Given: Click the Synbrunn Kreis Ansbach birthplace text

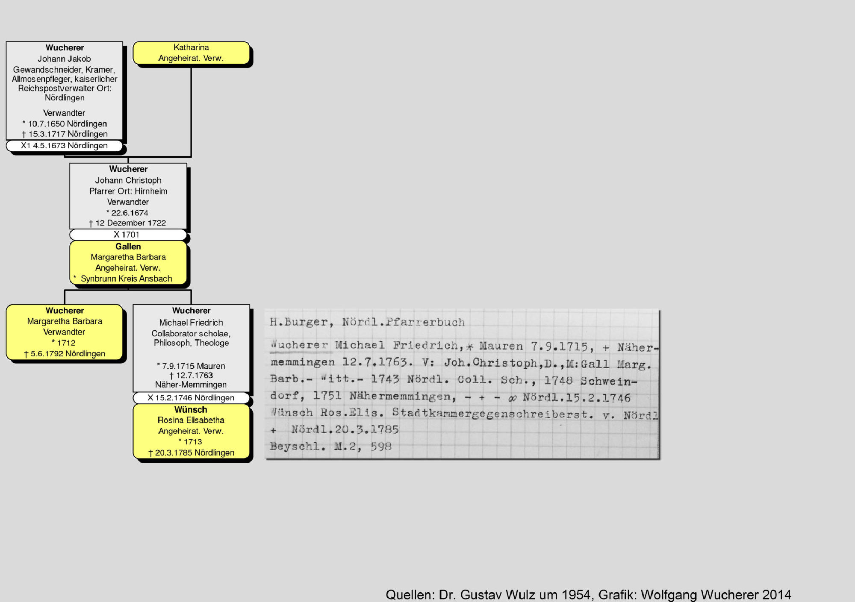Looking at the screenshot, I should 126,279.
